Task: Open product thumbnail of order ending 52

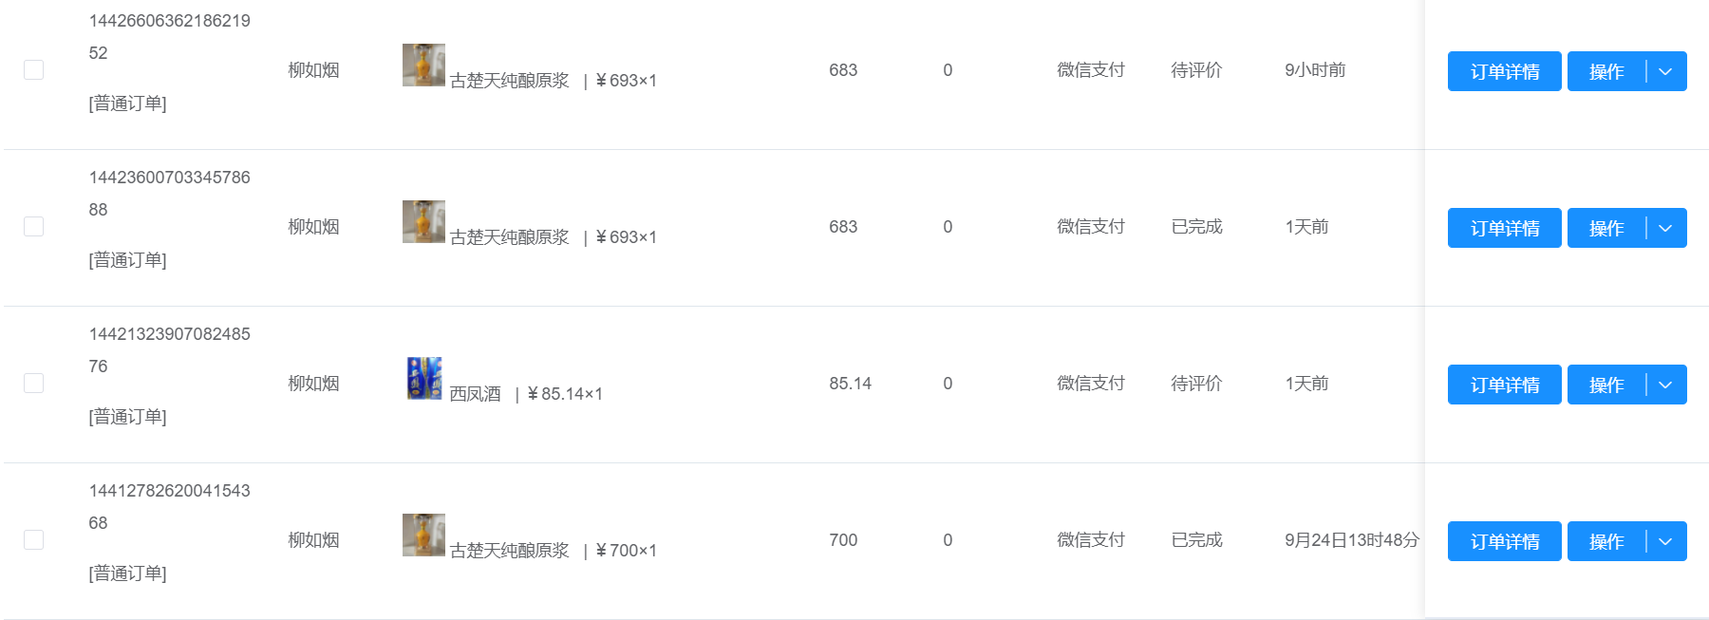Action: point(423,65)
